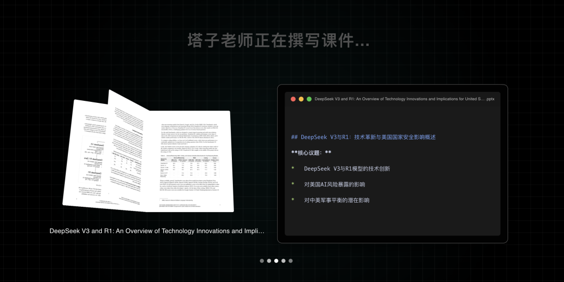Screen dimensions: 564x282
Task: Open the folded PDF document thumbnail
Action: click(x=148, y=151)
